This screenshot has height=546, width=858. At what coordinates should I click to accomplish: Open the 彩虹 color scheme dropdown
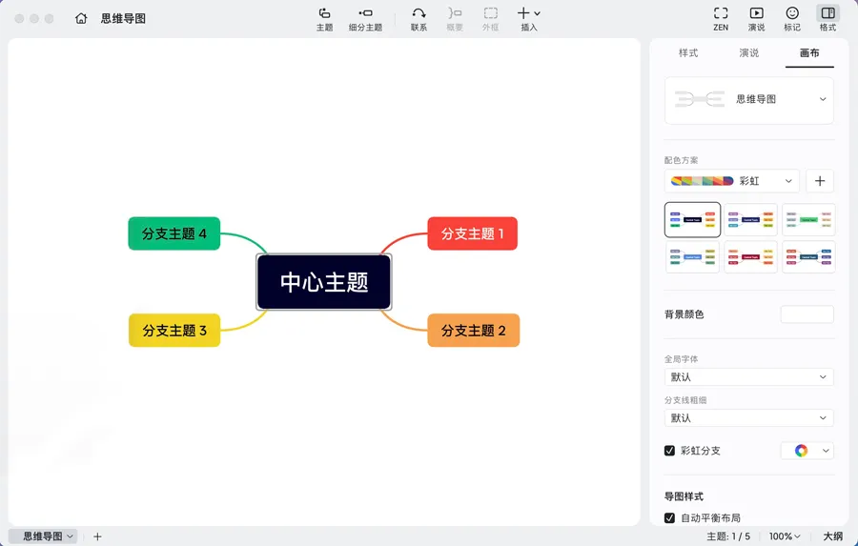(x=731, y=181)
